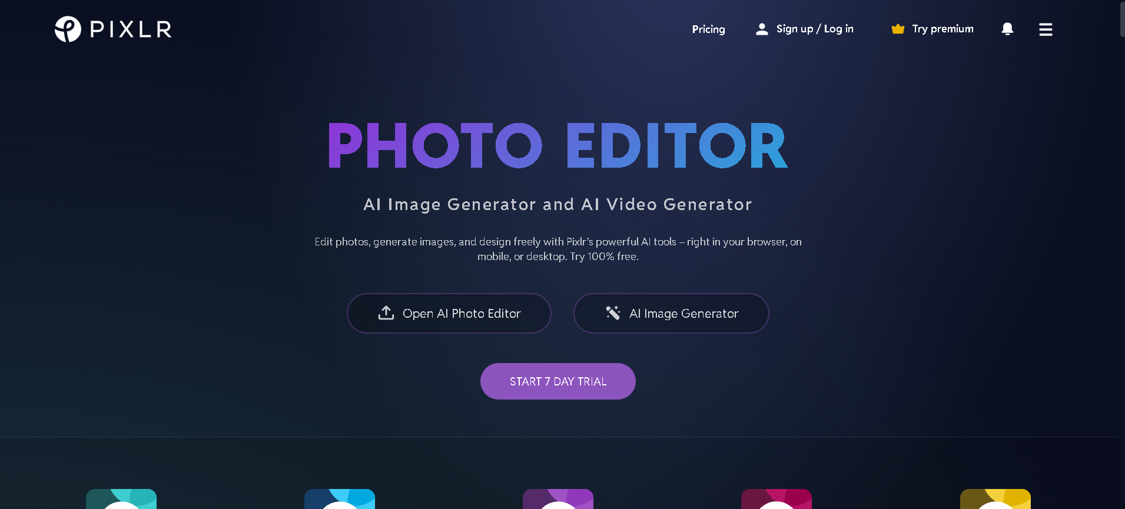Image resolution: width=1125 pixels, height=509 pixels.
Task: Open the hamburger menu
Action: point(1046,29)
